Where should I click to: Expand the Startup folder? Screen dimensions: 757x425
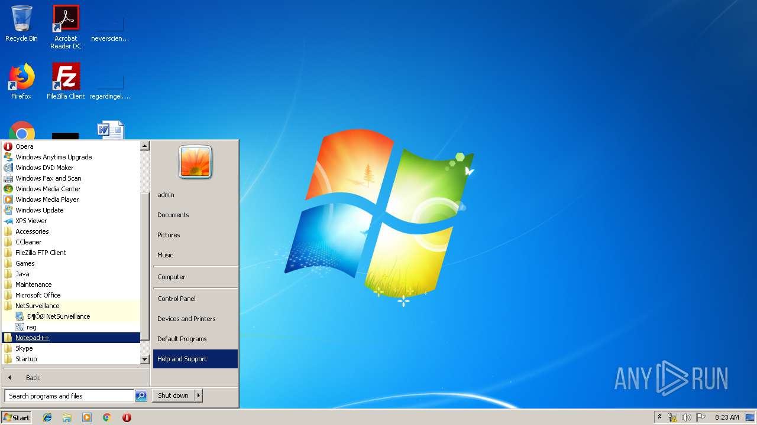71,359
